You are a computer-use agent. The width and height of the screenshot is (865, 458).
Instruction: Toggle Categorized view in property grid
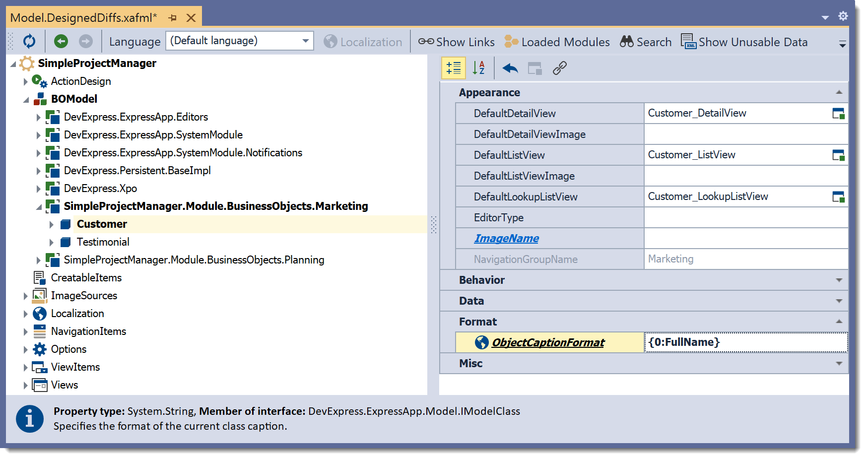454,68
